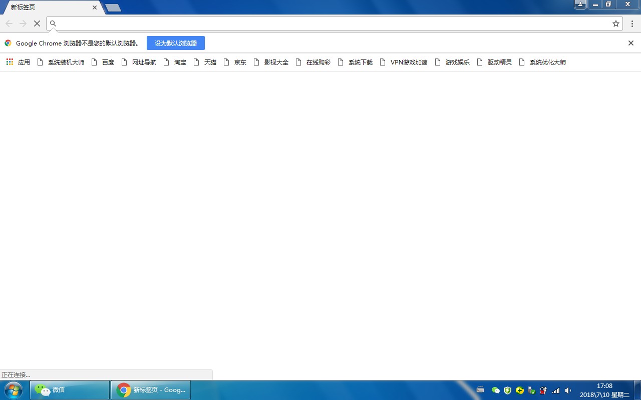This screenshot has height=400, width=641.
Task: Click the stop loading button
Action: tap(37, 23)
